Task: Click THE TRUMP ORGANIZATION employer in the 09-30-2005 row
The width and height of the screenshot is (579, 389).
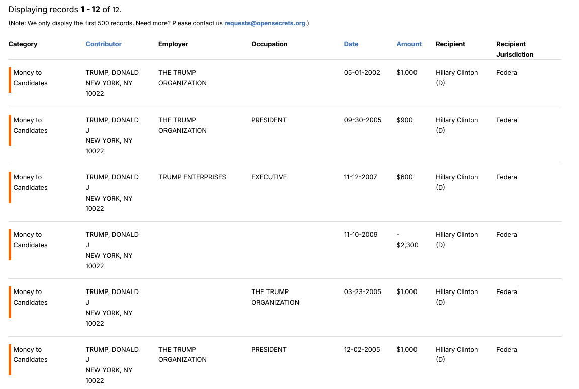Action: [183, 125]
